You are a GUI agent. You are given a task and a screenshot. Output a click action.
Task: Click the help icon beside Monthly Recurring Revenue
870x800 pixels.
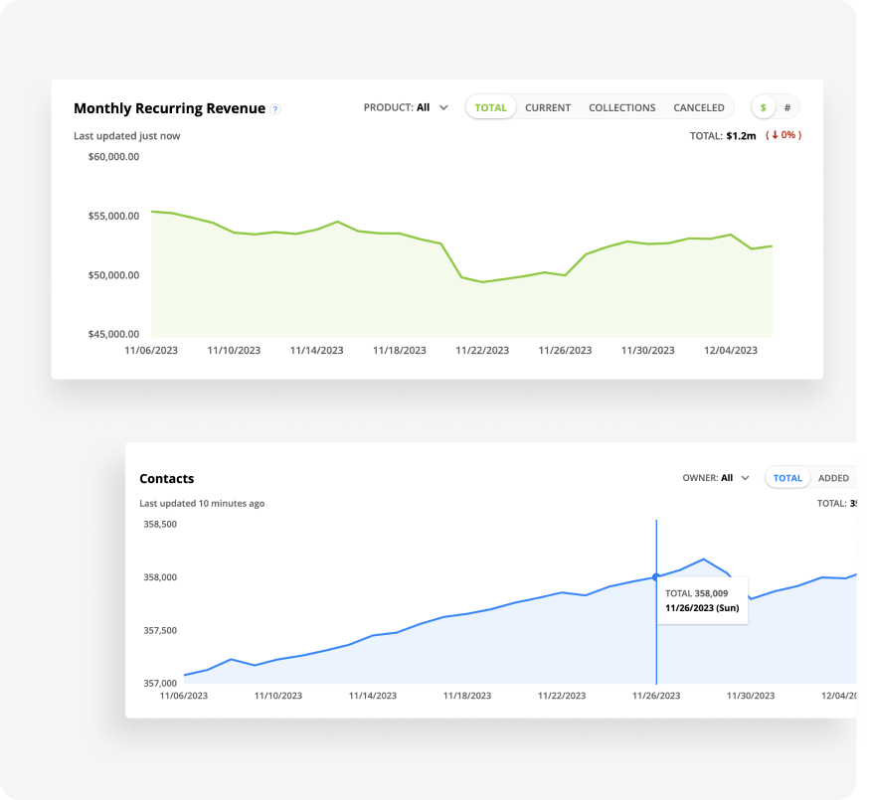point(275,109)
